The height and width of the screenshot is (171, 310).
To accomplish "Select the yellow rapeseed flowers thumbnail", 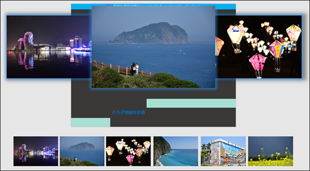I will [x=271, y=151].
